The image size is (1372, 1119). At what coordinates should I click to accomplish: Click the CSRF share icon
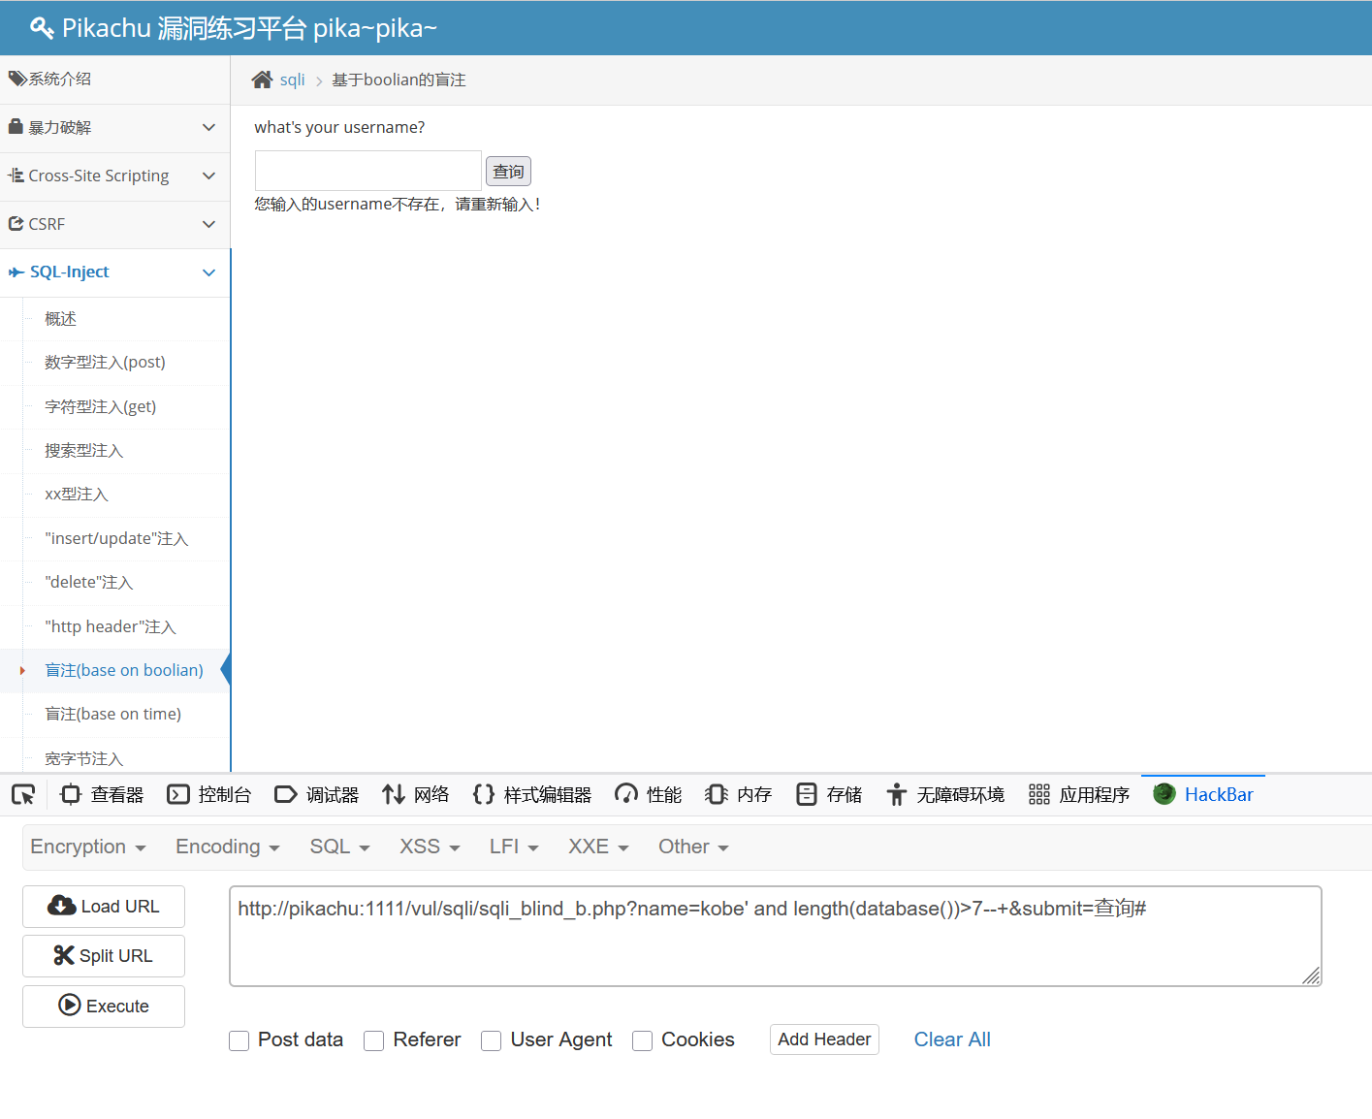(x=16, y=224)
